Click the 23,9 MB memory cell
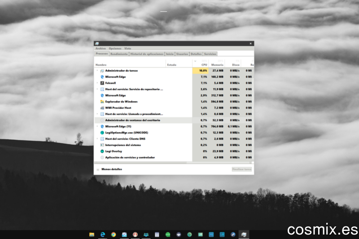Viewport: 359px width, 239px height. pyautogui.click(x=217, y=152)
